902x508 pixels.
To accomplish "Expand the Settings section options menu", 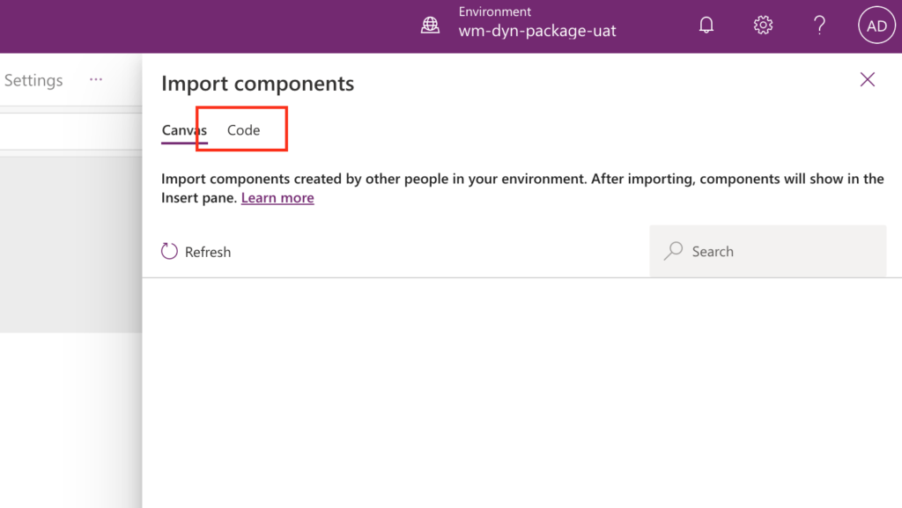I will (95, 79).
